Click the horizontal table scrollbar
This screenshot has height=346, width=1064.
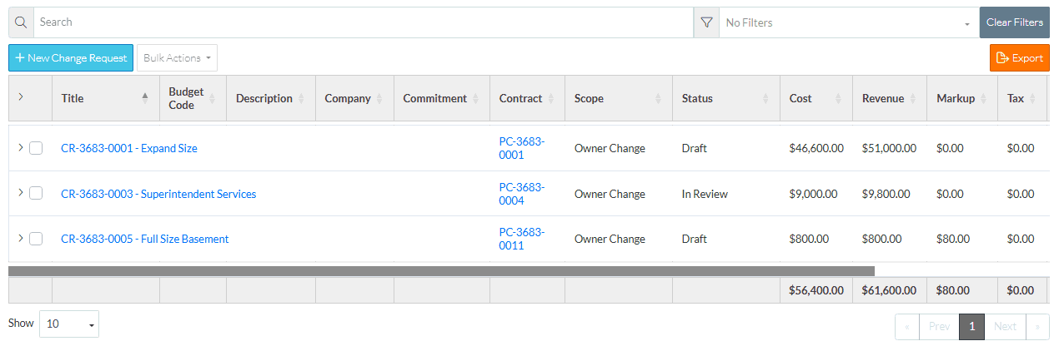(x=441, y=270)
